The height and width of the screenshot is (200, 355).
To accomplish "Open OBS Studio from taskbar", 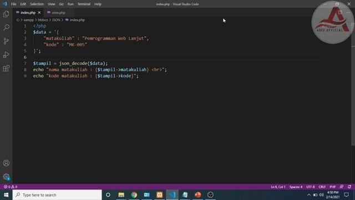I will click(x=210, y=195).
